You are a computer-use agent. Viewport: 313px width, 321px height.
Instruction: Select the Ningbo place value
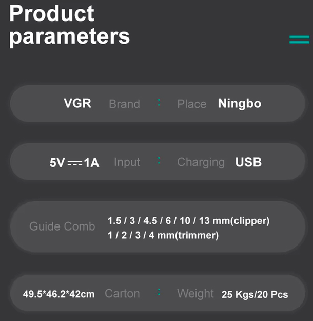pyautogui.click(x=240, y=104)
